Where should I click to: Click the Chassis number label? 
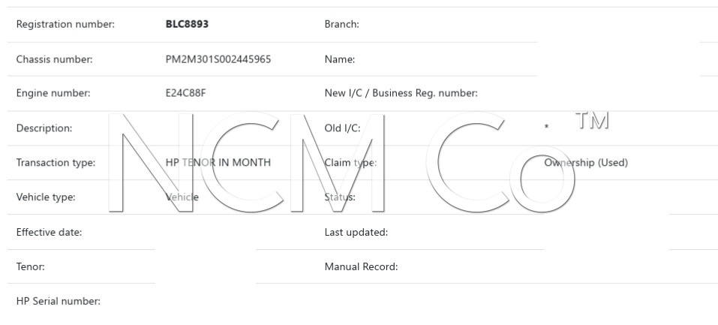(x=54, y=59)
